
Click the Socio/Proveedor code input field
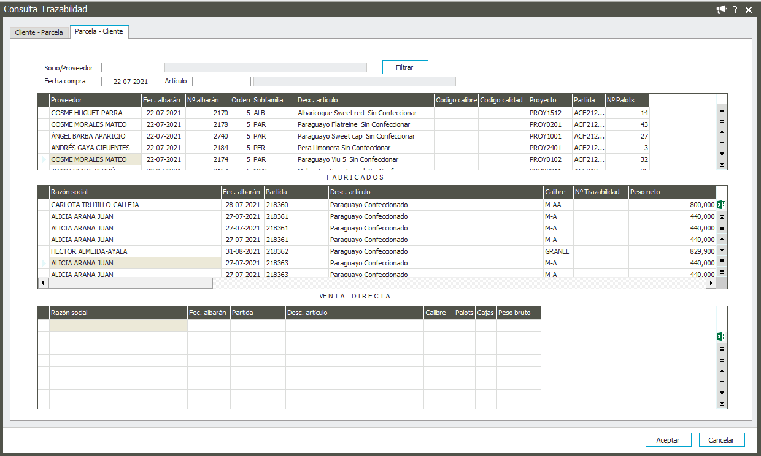(x=130, y=67)
